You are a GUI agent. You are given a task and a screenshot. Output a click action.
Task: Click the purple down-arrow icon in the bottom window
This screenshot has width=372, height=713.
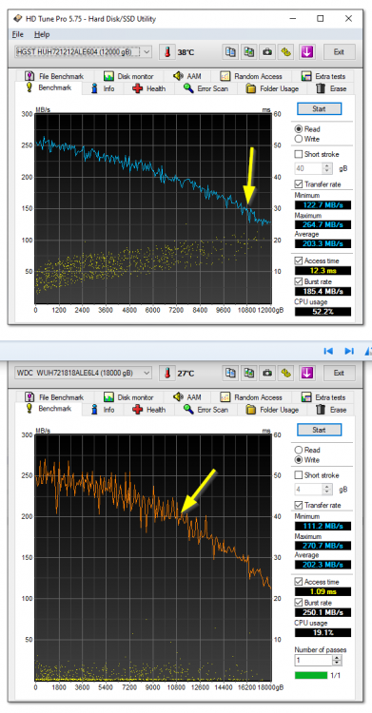click(x=307, y=373)
